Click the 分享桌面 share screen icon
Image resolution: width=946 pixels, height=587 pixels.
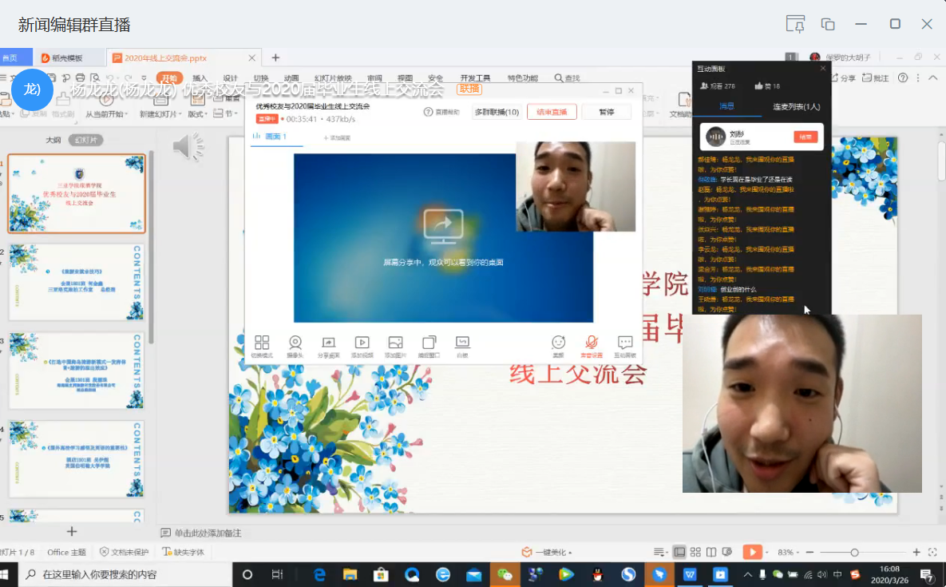point(328,343)
